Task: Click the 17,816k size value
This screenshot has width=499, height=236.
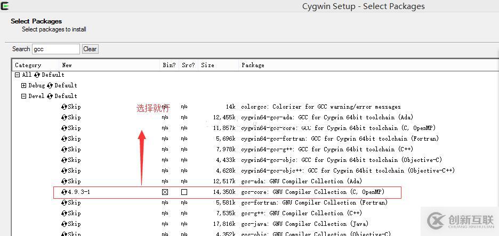Action: coord(224,224)
